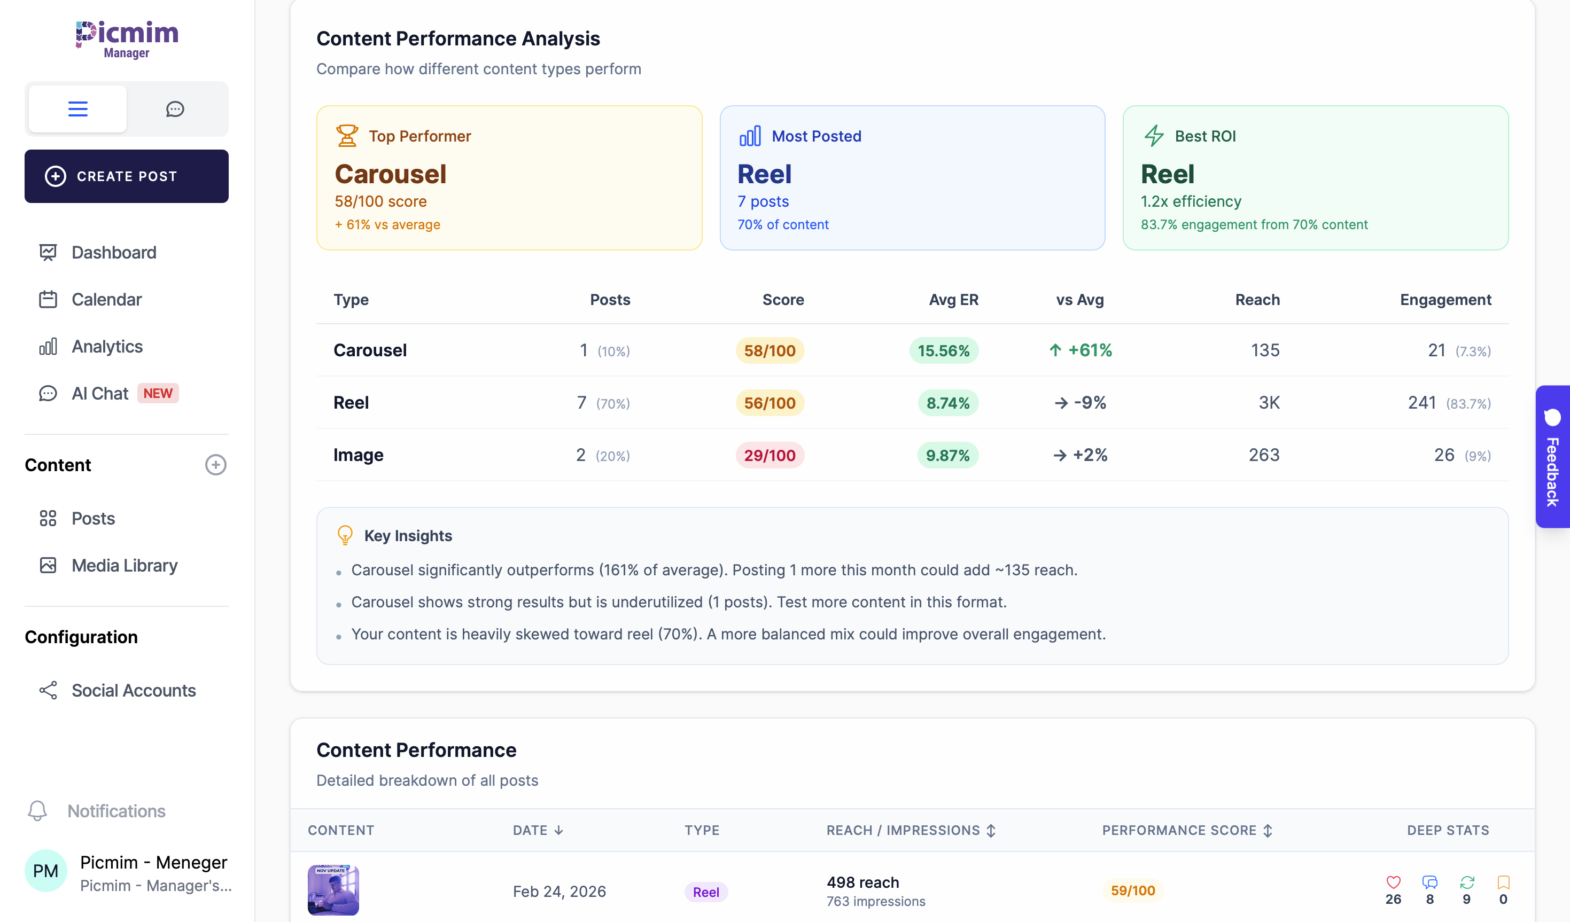Screen dimensions: 1570x922
Task: Open the Feb 24 Reel post thumbnail
Action: [x=333, y=890]
